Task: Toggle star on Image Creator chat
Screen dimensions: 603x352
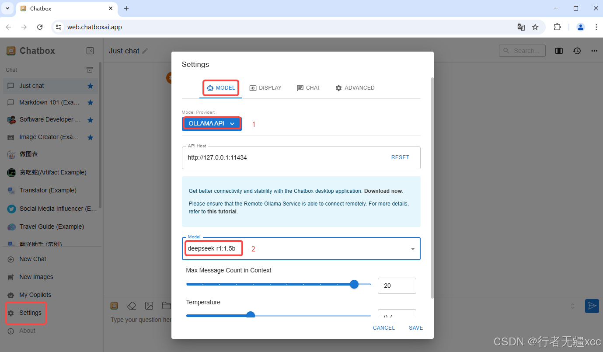Action: pyautogui.click(x=90, y=137)
